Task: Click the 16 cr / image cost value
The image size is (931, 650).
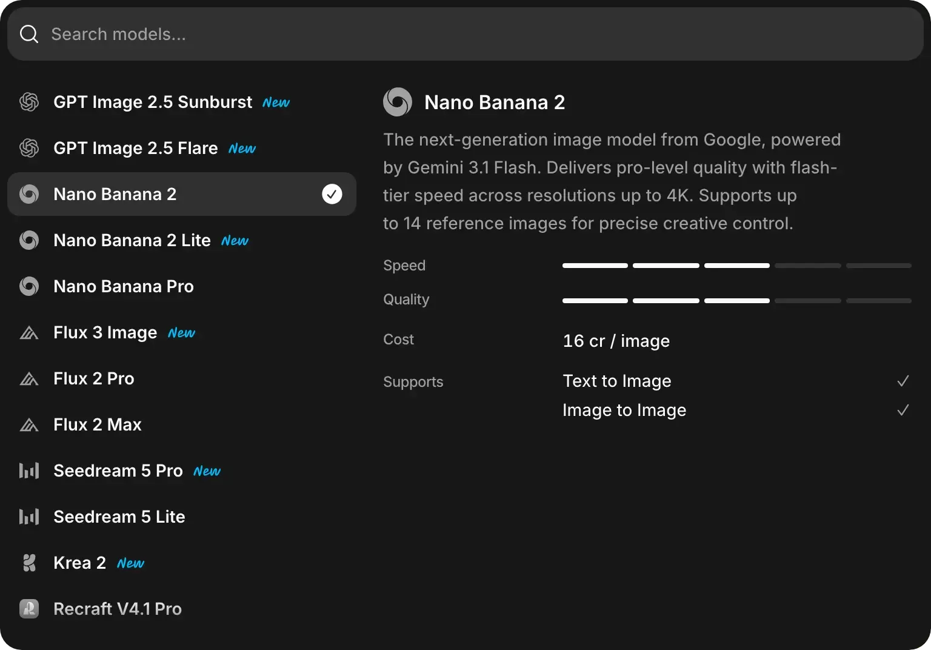Action: [x=616, y=341]
